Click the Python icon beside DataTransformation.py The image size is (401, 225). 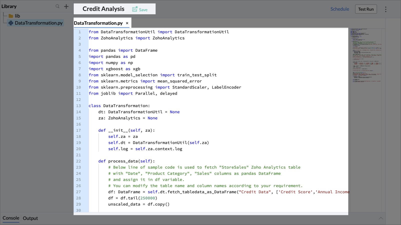pyautogui.click(x=11, y=23)
